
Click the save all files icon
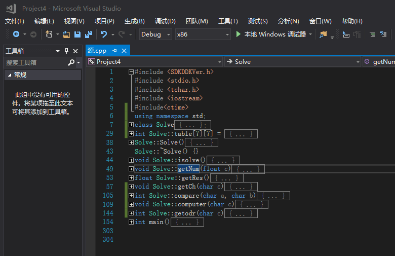(x=89, y=34)
